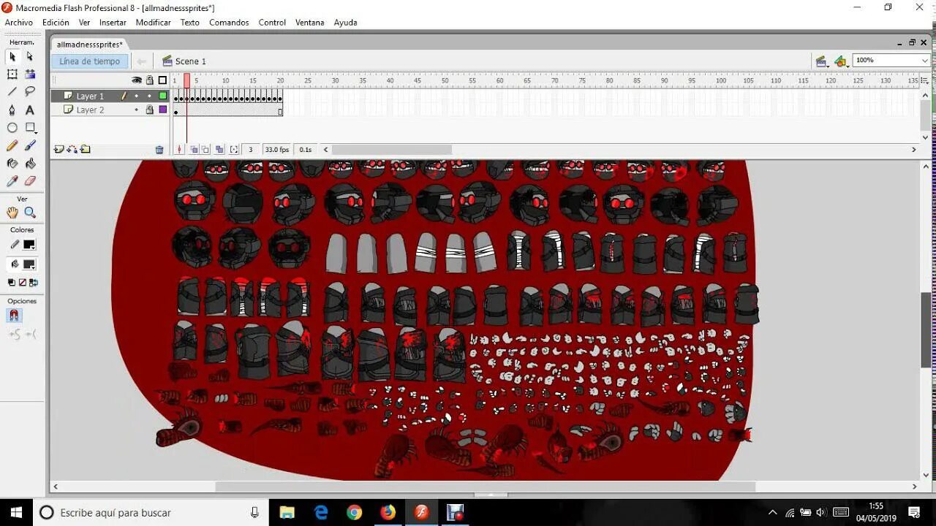Open the Archivo menu
936x526 pixels.
click(19, 23)
